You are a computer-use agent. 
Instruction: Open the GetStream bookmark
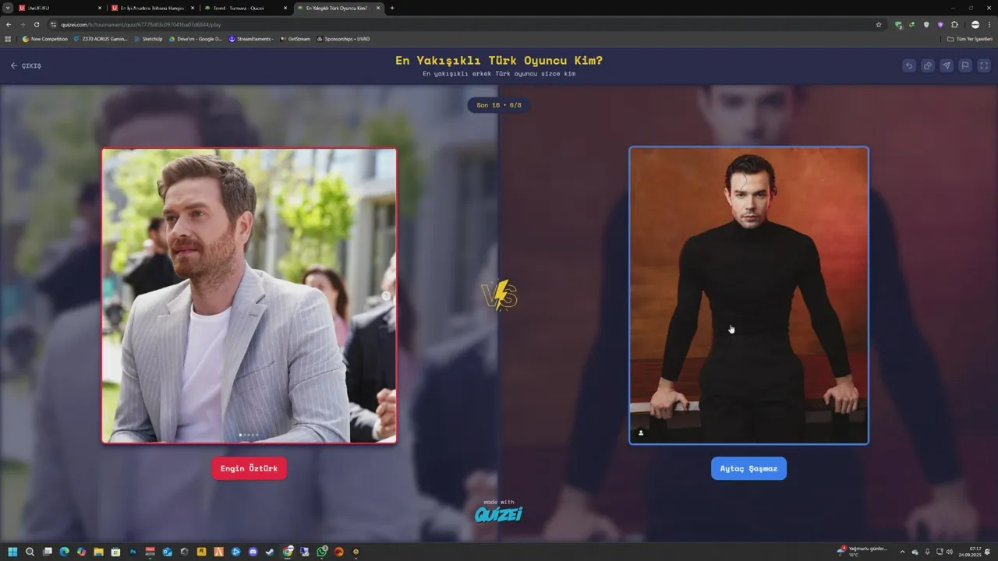pyautogui.click(x=295, y=38)
